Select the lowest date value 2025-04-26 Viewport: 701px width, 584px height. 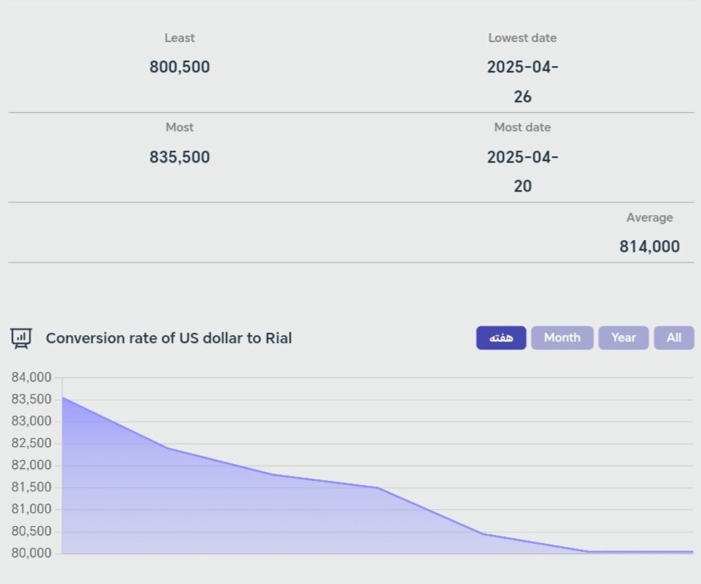(522, 81)
